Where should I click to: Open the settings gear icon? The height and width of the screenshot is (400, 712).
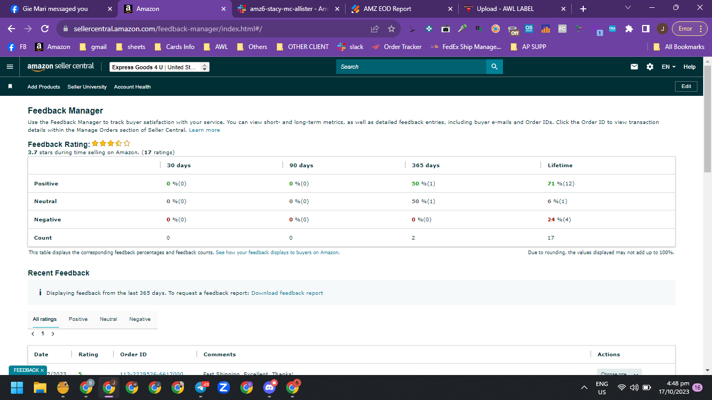click(649, 67)
